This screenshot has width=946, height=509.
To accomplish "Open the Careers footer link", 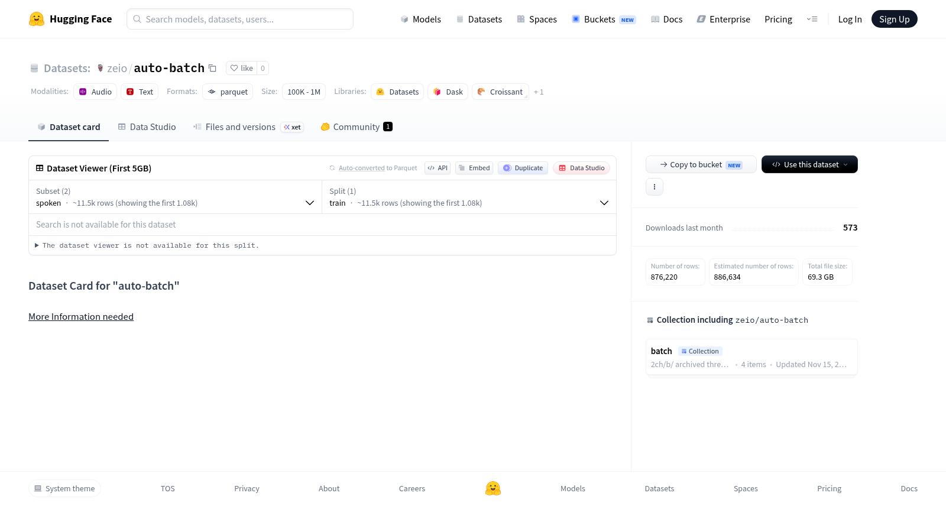I will point(412,488).
